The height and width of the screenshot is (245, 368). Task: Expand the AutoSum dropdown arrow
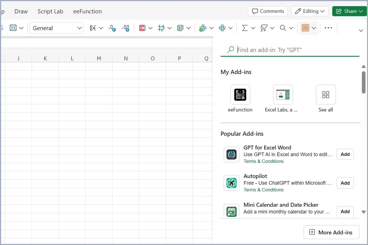(x=253, y=28)
